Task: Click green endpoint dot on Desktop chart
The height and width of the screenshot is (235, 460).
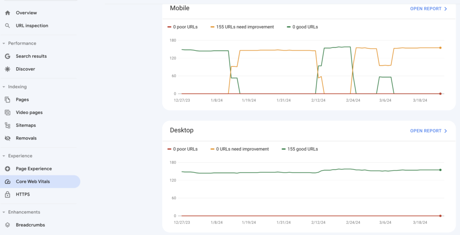Action: (x=440, y=170)
